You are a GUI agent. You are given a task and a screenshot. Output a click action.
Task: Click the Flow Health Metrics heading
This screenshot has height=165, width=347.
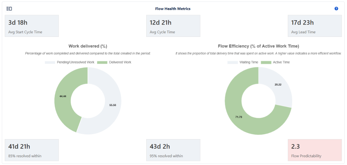173,9
